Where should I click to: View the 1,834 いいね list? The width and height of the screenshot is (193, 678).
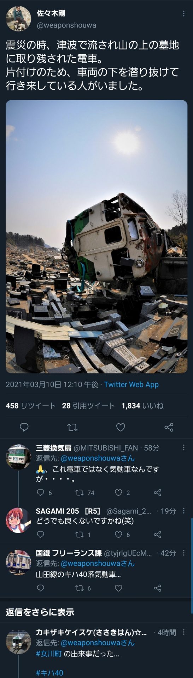(142, 406)
